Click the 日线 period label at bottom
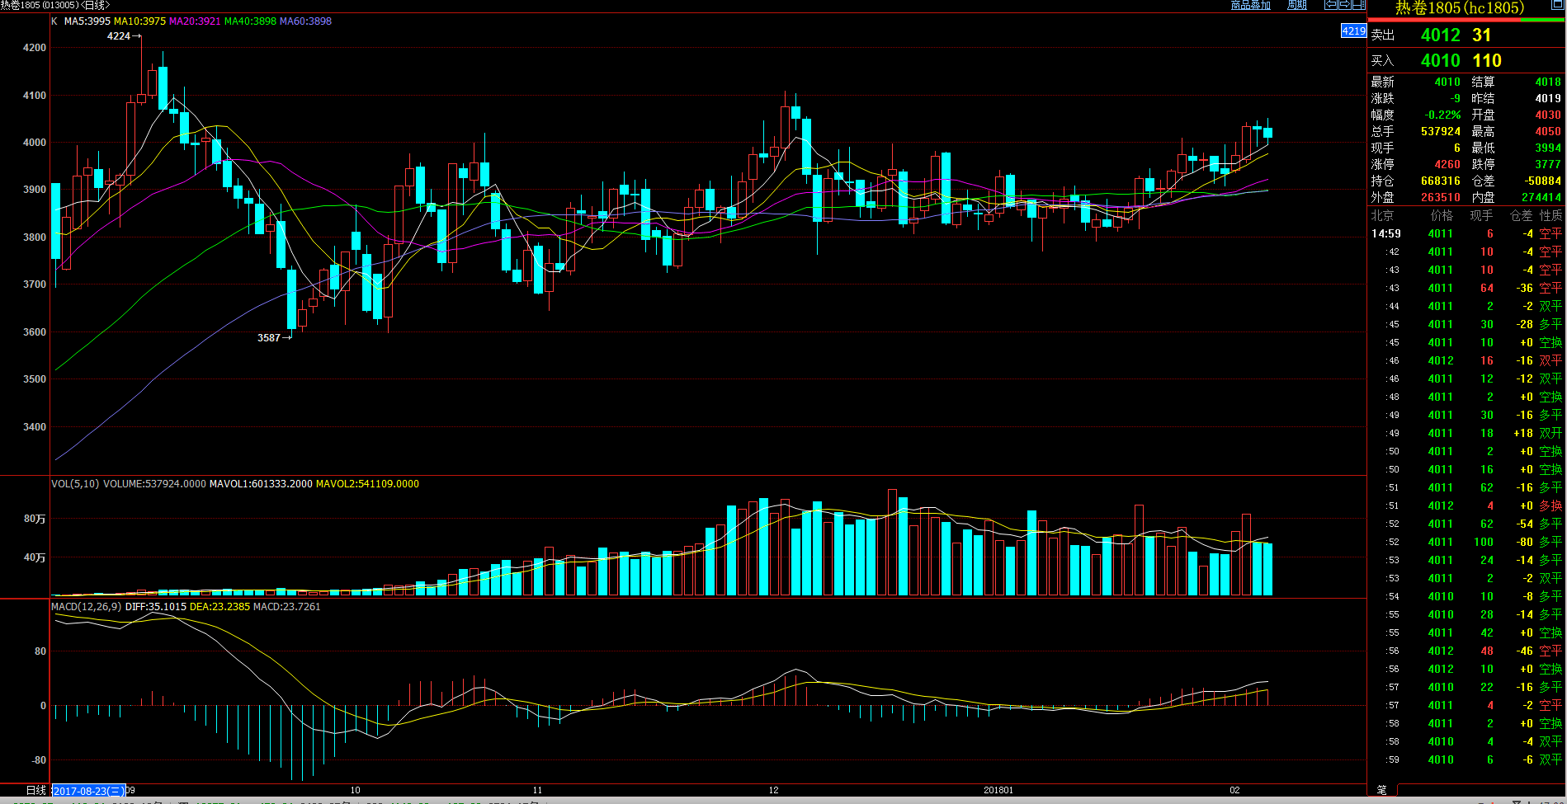This screenshot has width=1567, height=804. (35, 790)
